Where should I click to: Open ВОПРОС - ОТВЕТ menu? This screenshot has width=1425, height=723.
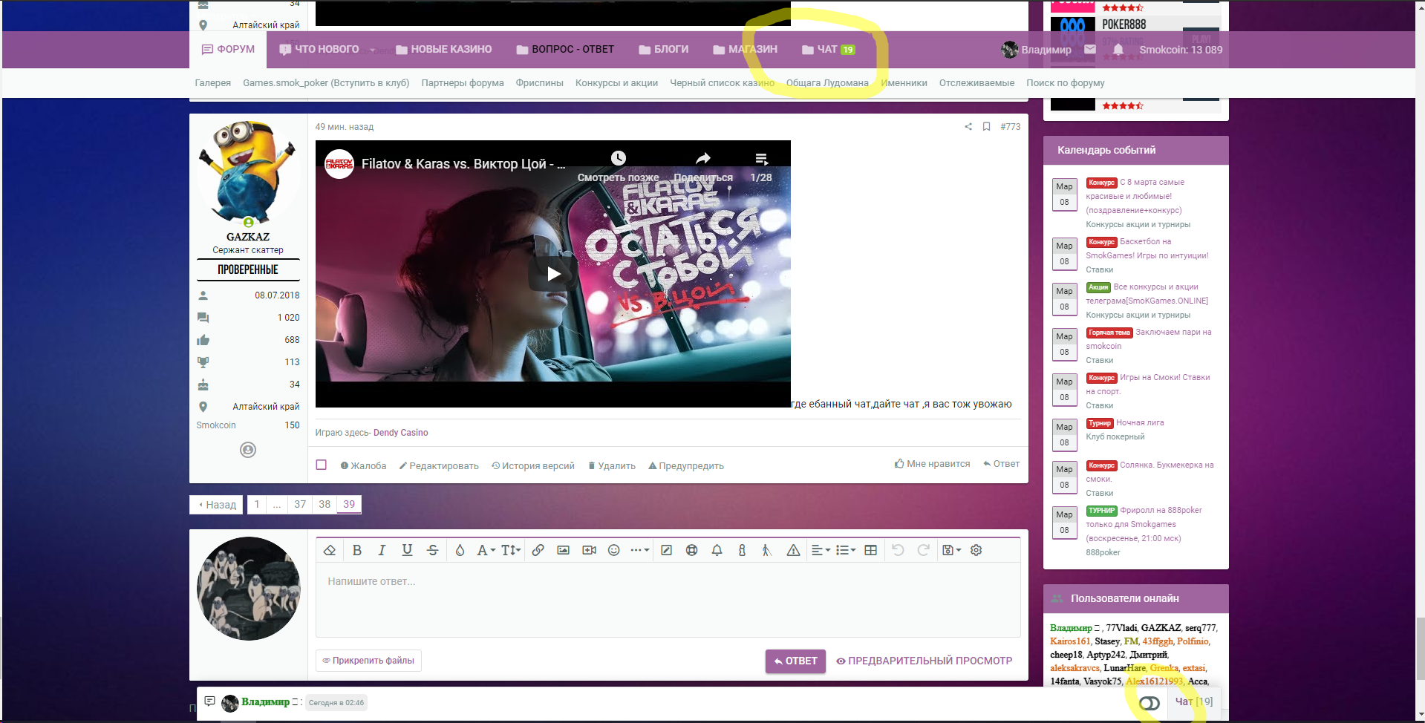point(565,49)
